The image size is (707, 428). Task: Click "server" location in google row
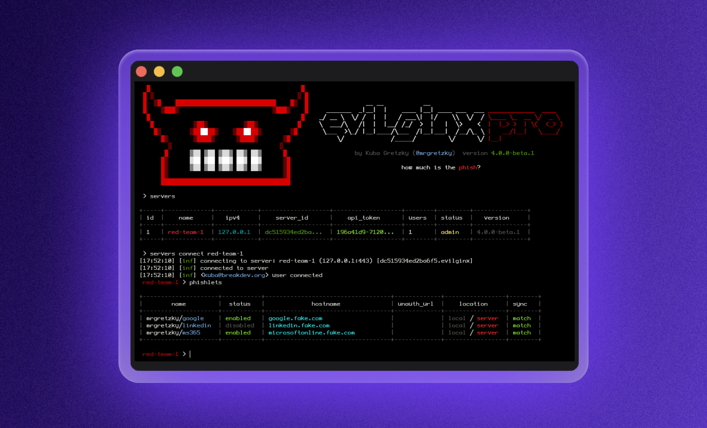[487, 318]
